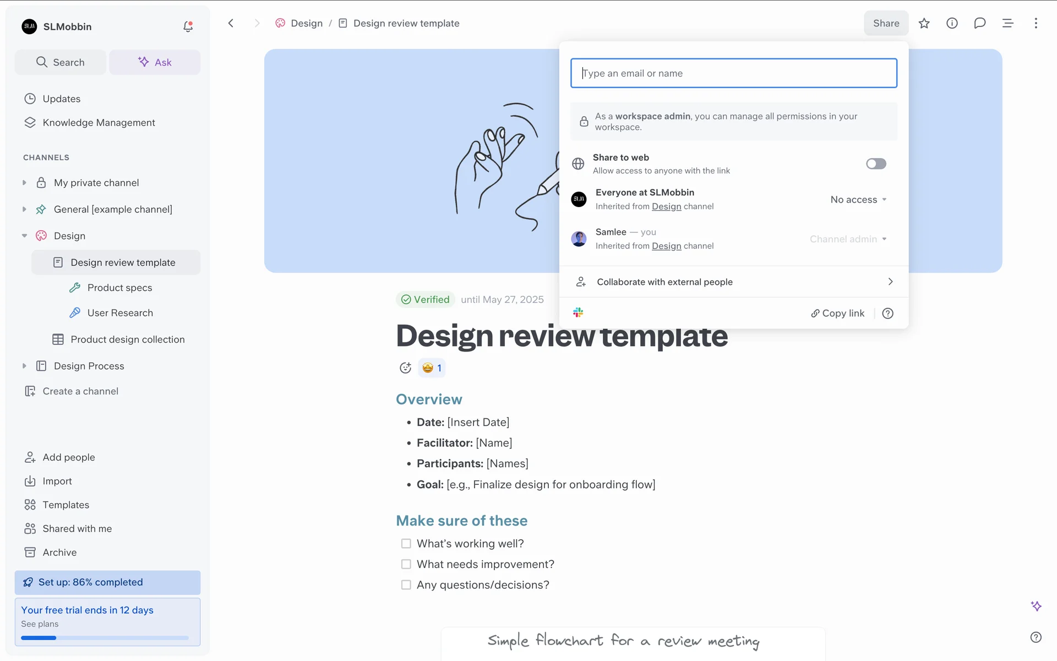Focus the email or name field
Viewport: 1057px width, 661px height.
tap(733, 73)
